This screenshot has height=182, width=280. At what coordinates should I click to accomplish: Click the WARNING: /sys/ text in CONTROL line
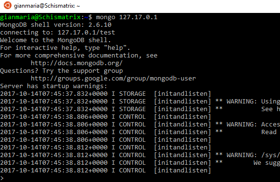pyautogui.click(x=253, y=155)
